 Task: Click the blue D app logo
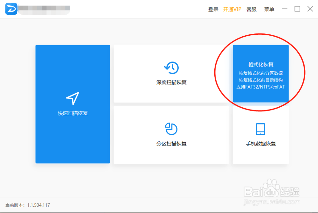[11, 9]
